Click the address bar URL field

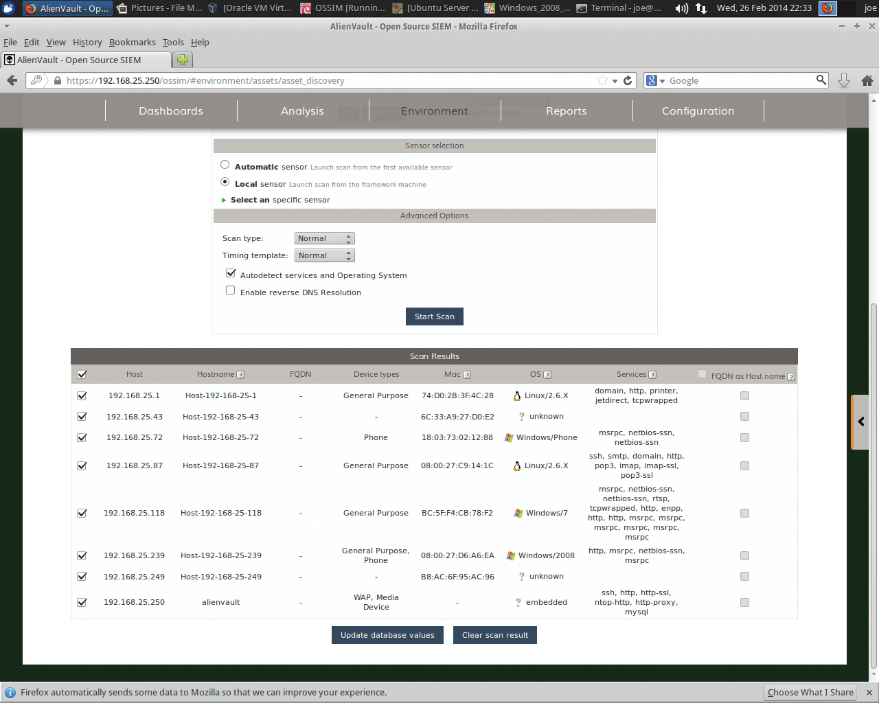[x=330, y=80]
